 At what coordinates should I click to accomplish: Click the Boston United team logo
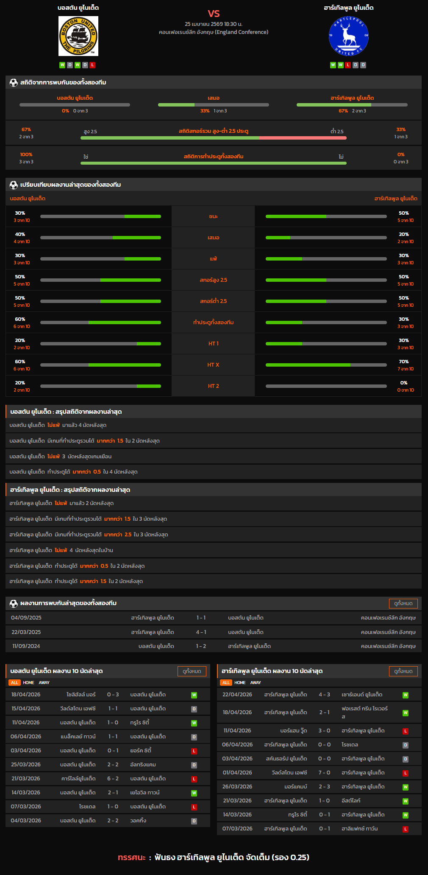pos(78,36)
